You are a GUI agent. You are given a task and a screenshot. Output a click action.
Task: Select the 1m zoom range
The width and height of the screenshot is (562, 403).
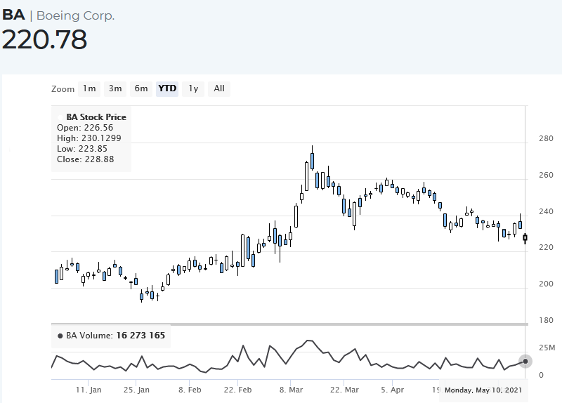(89, 88)
